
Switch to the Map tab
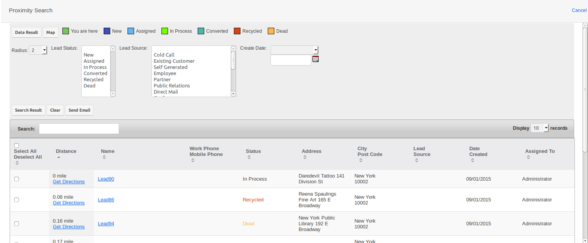click(x=50, y=32)
